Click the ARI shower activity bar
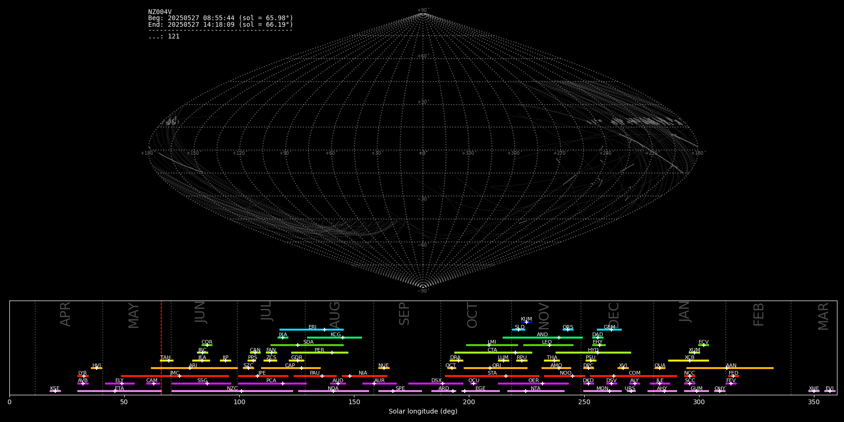The image size is (844, 422). click(194, 368)
